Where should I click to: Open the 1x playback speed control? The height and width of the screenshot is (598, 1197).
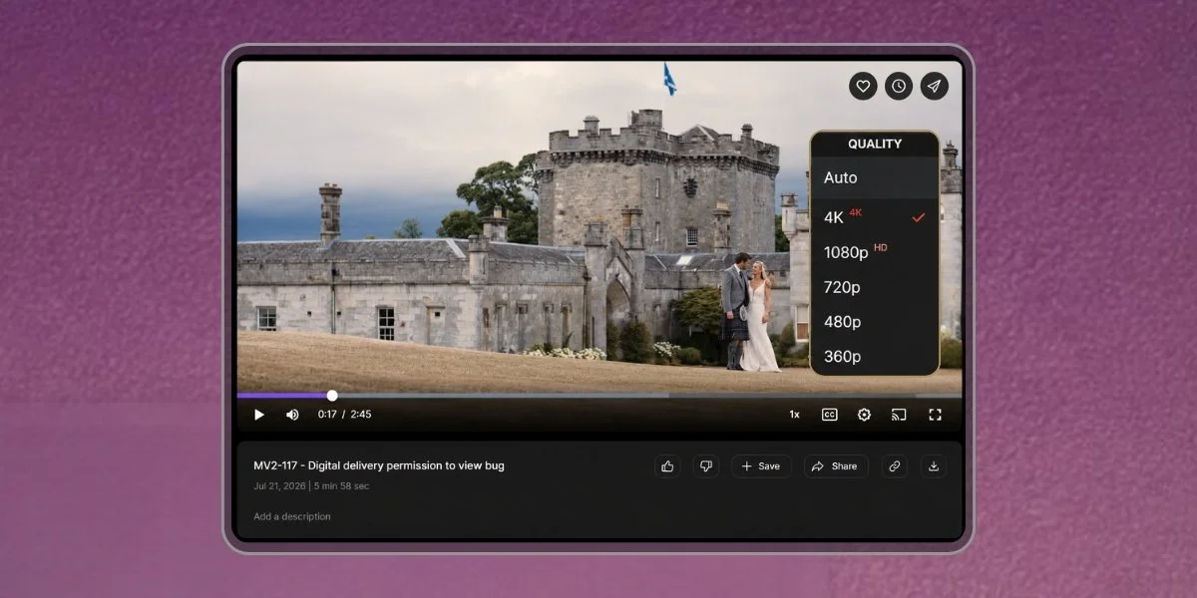pyautogui.click(x=794, y=415)
